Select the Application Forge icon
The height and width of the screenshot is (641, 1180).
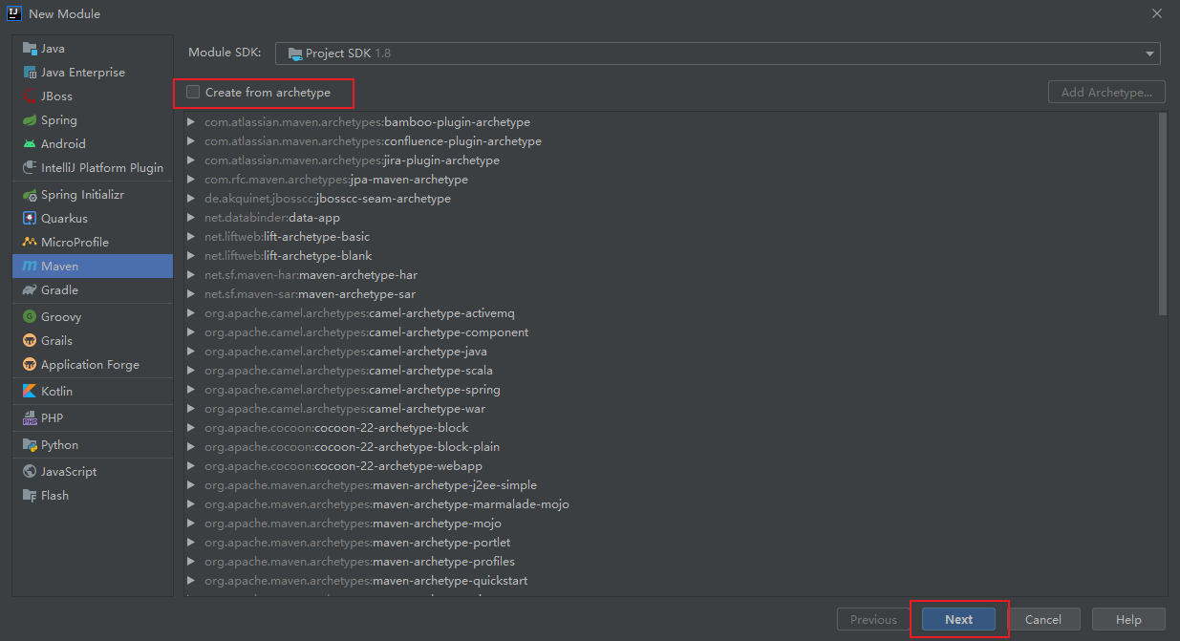(x=30, y=365)
